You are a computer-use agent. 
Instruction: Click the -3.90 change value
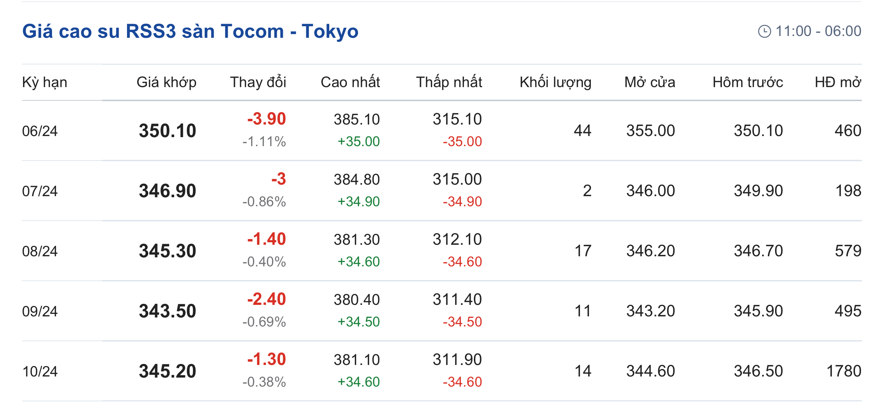[x=266, y=119]
